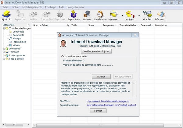Open dropdown arrow next to Démarrer
Image resolution: width=183 pixels, height=128 pixels.
(x=122, y=16)
